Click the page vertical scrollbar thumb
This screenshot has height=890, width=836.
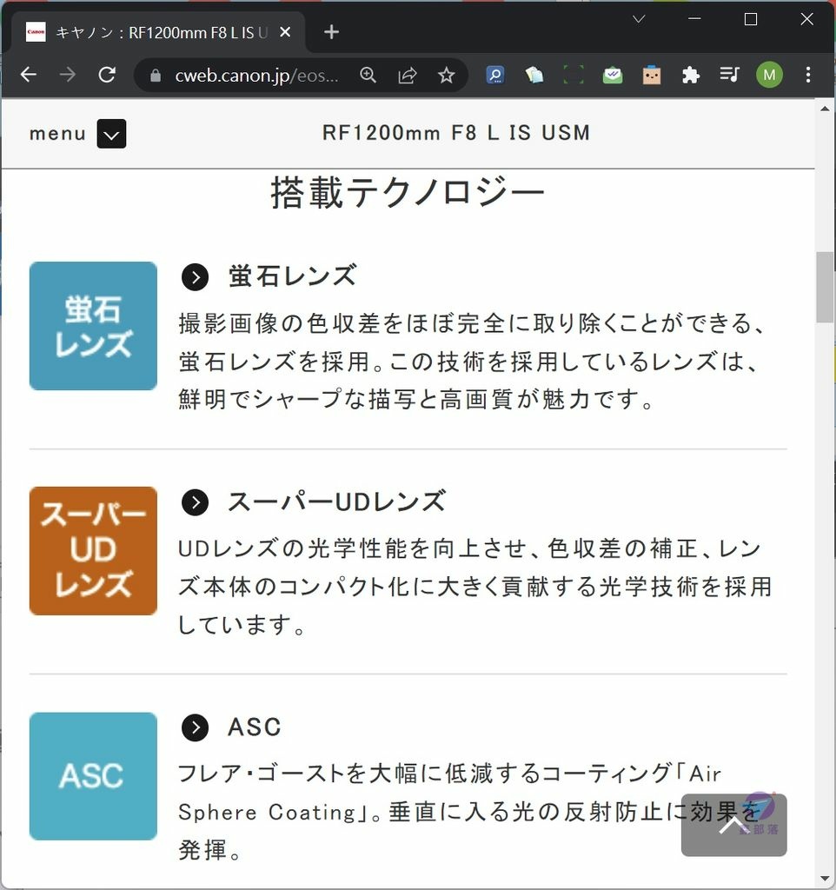tap(825, 287)
